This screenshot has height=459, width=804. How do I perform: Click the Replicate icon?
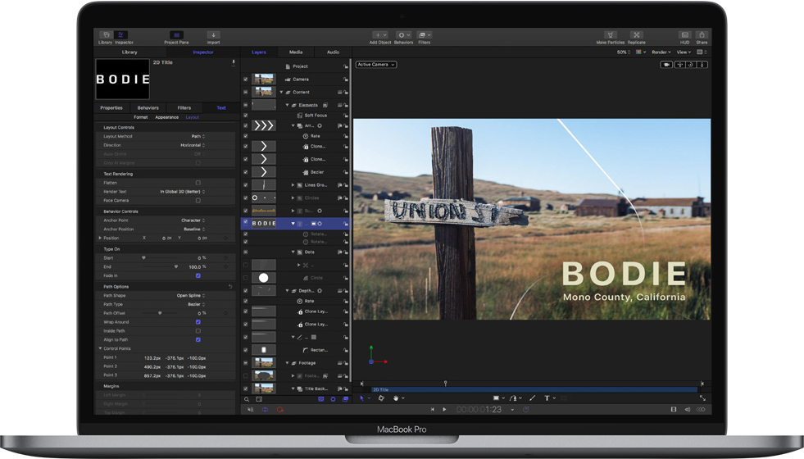[636, 35]
